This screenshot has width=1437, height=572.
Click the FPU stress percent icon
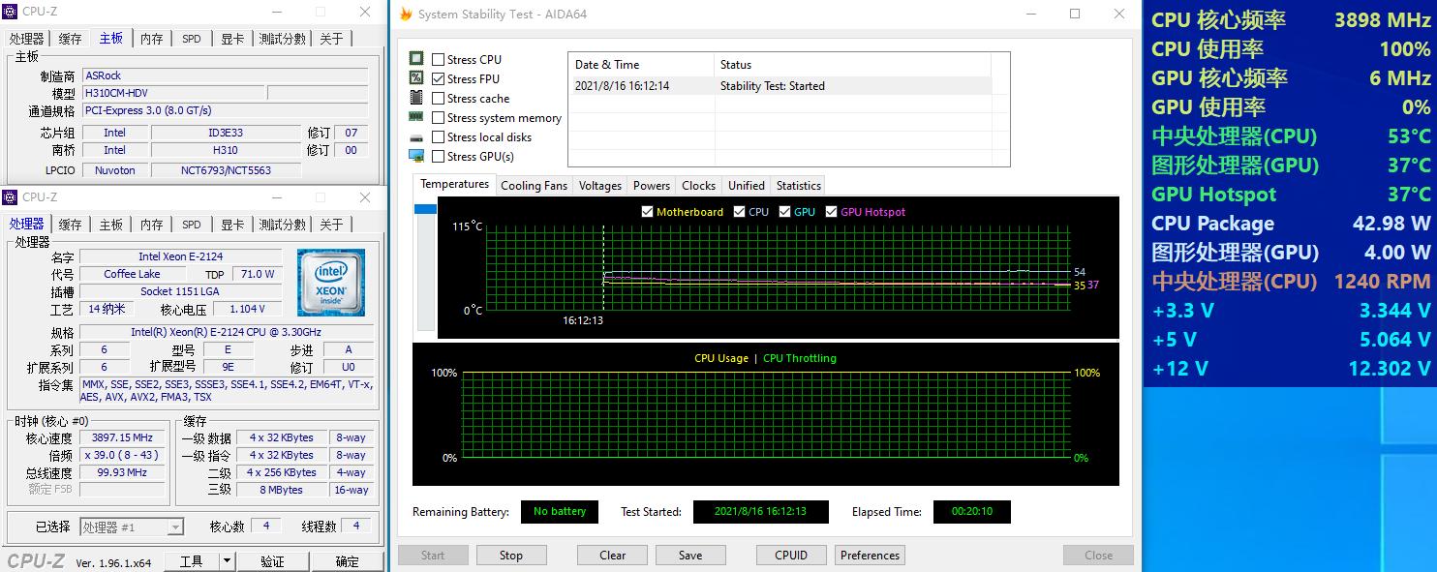416,78
